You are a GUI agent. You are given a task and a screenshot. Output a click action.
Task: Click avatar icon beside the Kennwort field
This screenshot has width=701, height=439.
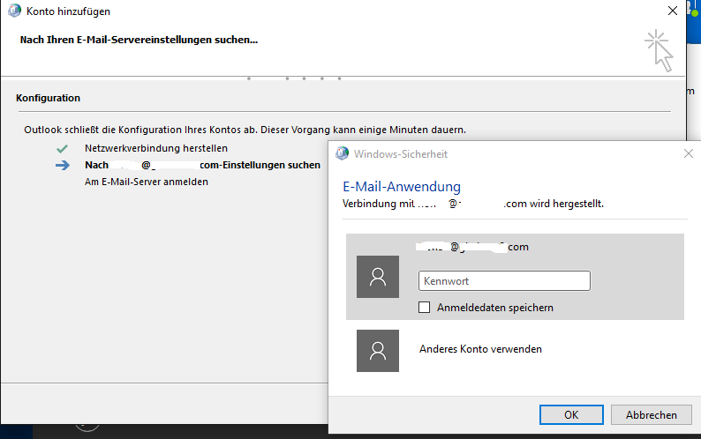pyautogui.click(x=378, y=277)
